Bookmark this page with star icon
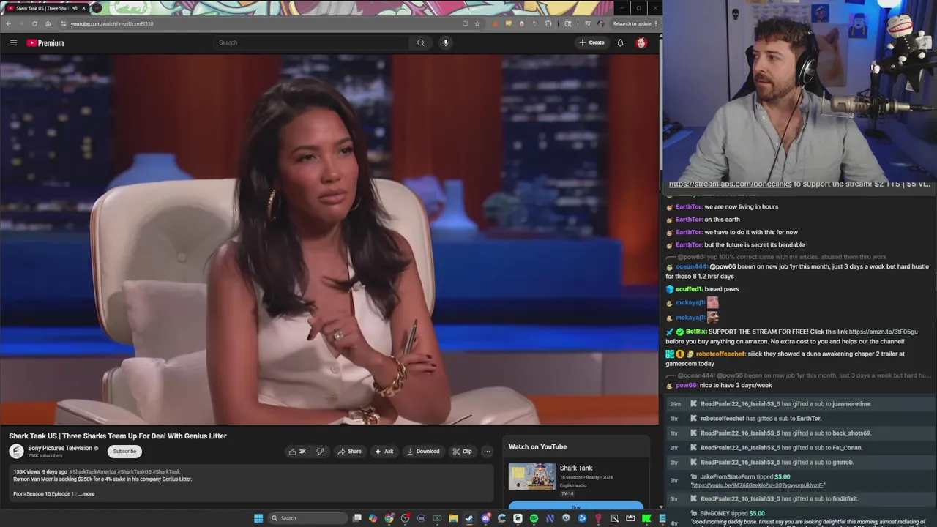 click(477, 23)
